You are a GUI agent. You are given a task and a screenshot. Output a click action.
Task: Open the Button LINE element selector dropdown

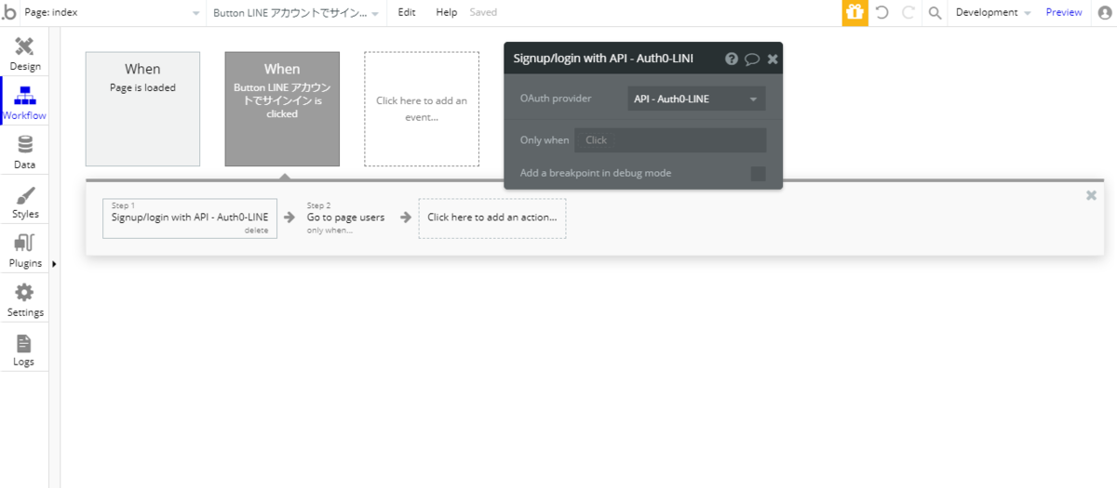(296, 12)
